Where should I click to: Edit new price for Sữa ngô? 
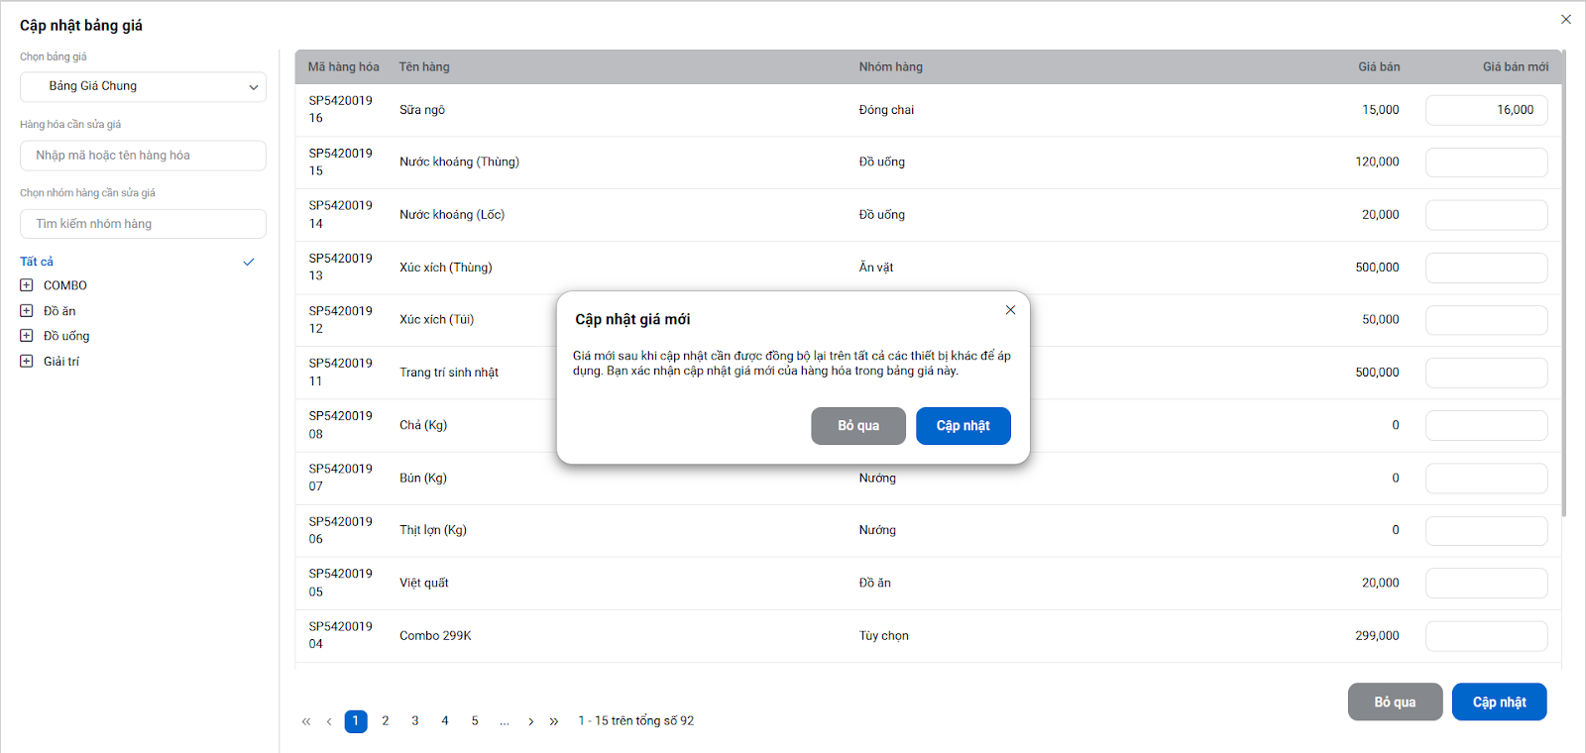coord(1486,110)
